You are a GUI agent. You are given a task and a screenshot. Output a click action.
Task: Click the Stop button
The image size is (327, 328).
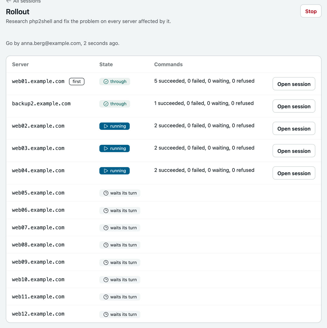311,11
